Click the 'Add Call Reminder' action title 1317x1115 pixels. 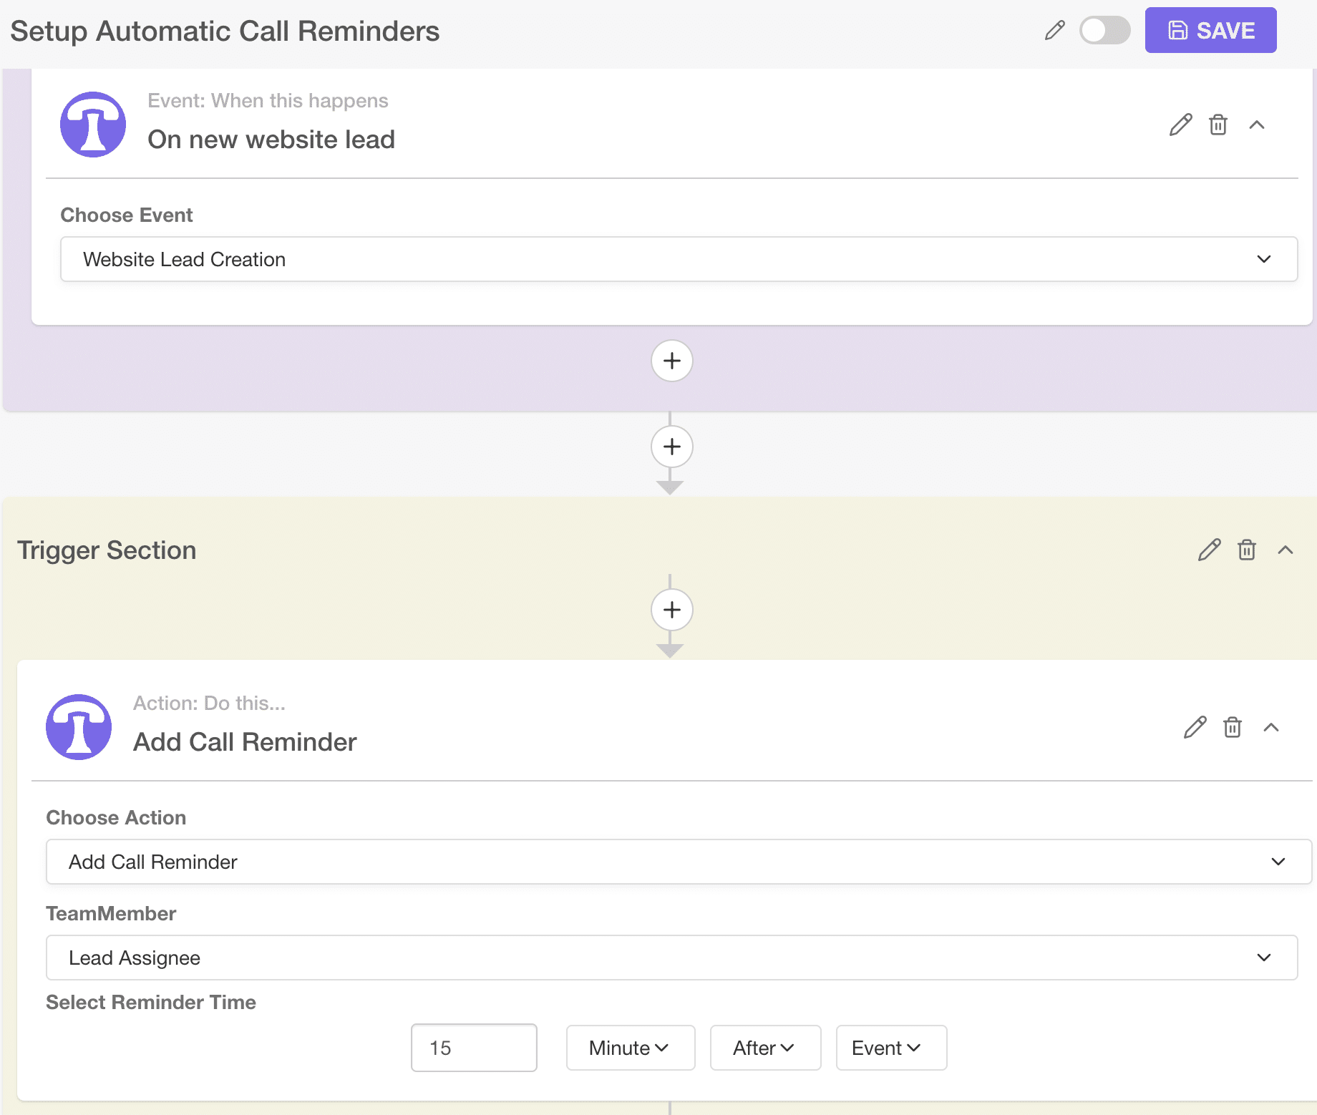click(245, 742)
